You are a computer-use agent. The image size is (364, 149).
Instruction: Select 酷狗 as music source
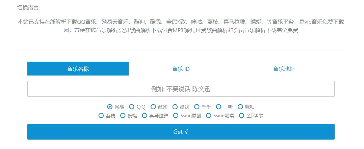[x=153, y=107]
